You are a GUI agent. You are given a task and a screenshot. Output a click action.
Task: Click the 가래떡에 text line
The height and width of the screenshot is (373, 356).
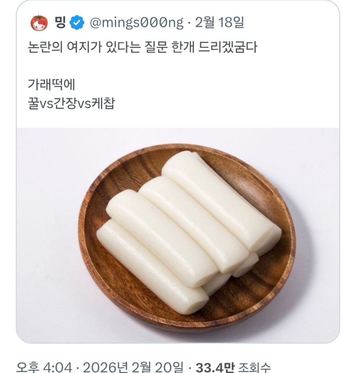coord(51,84)
